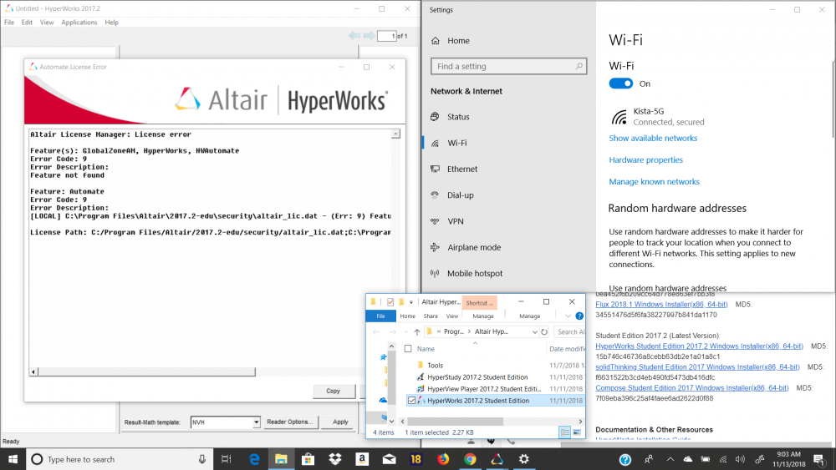This screenshot has height=470, width=836.
Task: Click the Explorer Help question mark icon
Action: point(579,316)
